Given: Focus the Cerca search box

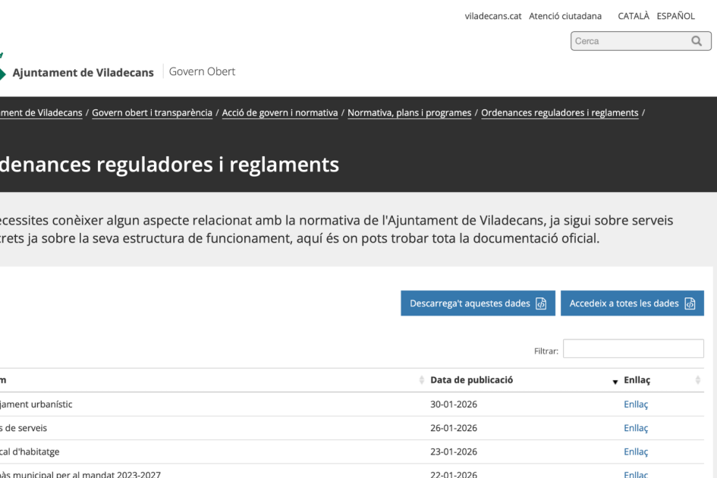Looking at the screenshot, I should pos(628,42).
